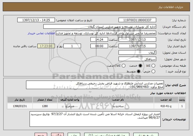Click the تاریخ ایجاد نیاز date 1397/12/13
193x136 pixels.
point(137,40)
